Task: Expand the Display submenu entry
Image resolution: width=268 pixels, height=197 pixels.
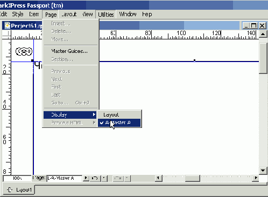Action: pyautogui.click(x=70, y=114)
